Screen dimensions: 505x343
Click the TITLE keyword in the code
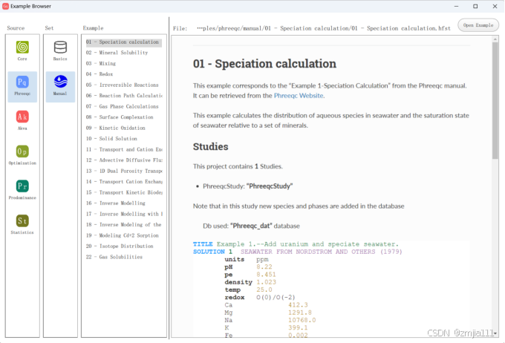pyautogui.click(x=203, y=244)
